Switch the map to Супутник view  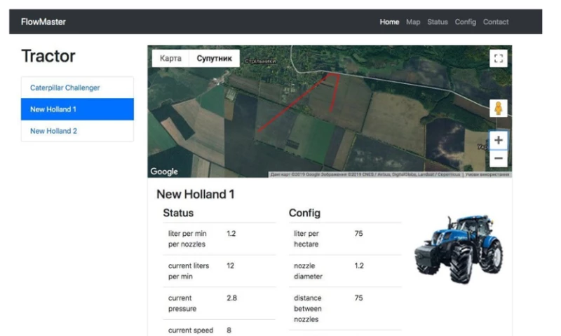(215, 58)
